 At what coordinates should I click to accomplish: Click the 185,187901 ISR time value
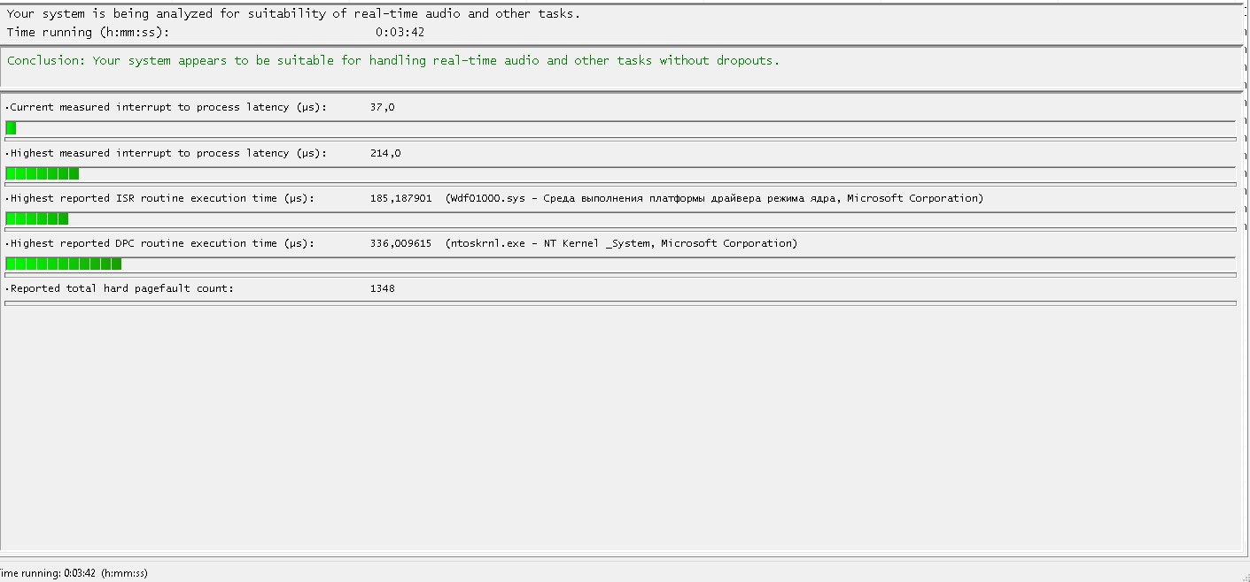401,198
